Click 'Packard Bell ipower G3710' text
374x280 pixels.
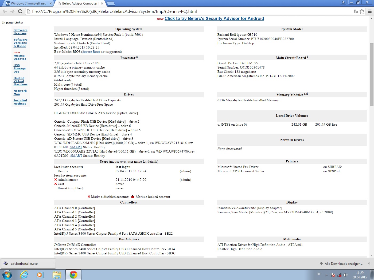pos(237,35)
